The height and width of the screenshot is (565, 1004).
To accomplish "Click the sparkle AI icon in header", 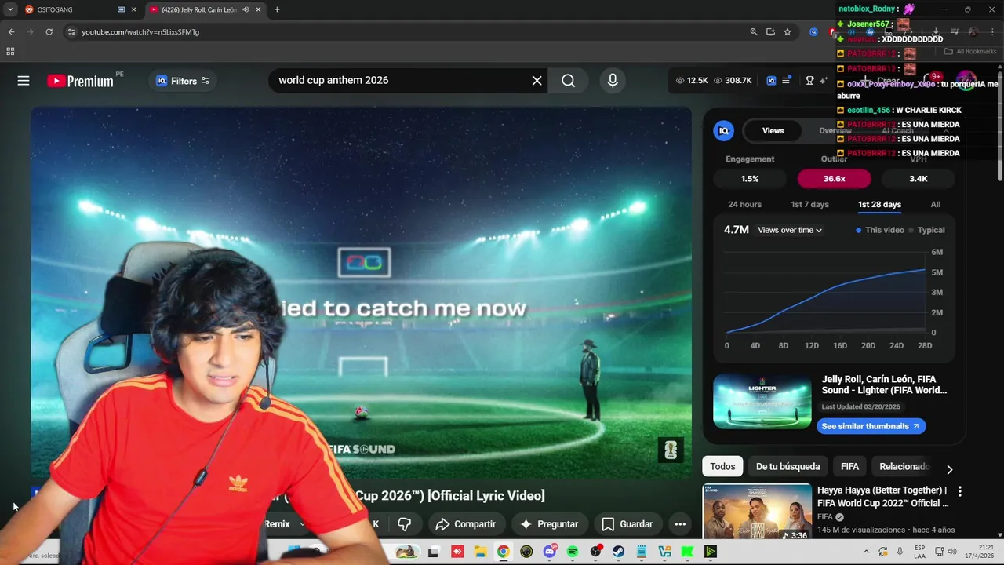I will 824,80.
